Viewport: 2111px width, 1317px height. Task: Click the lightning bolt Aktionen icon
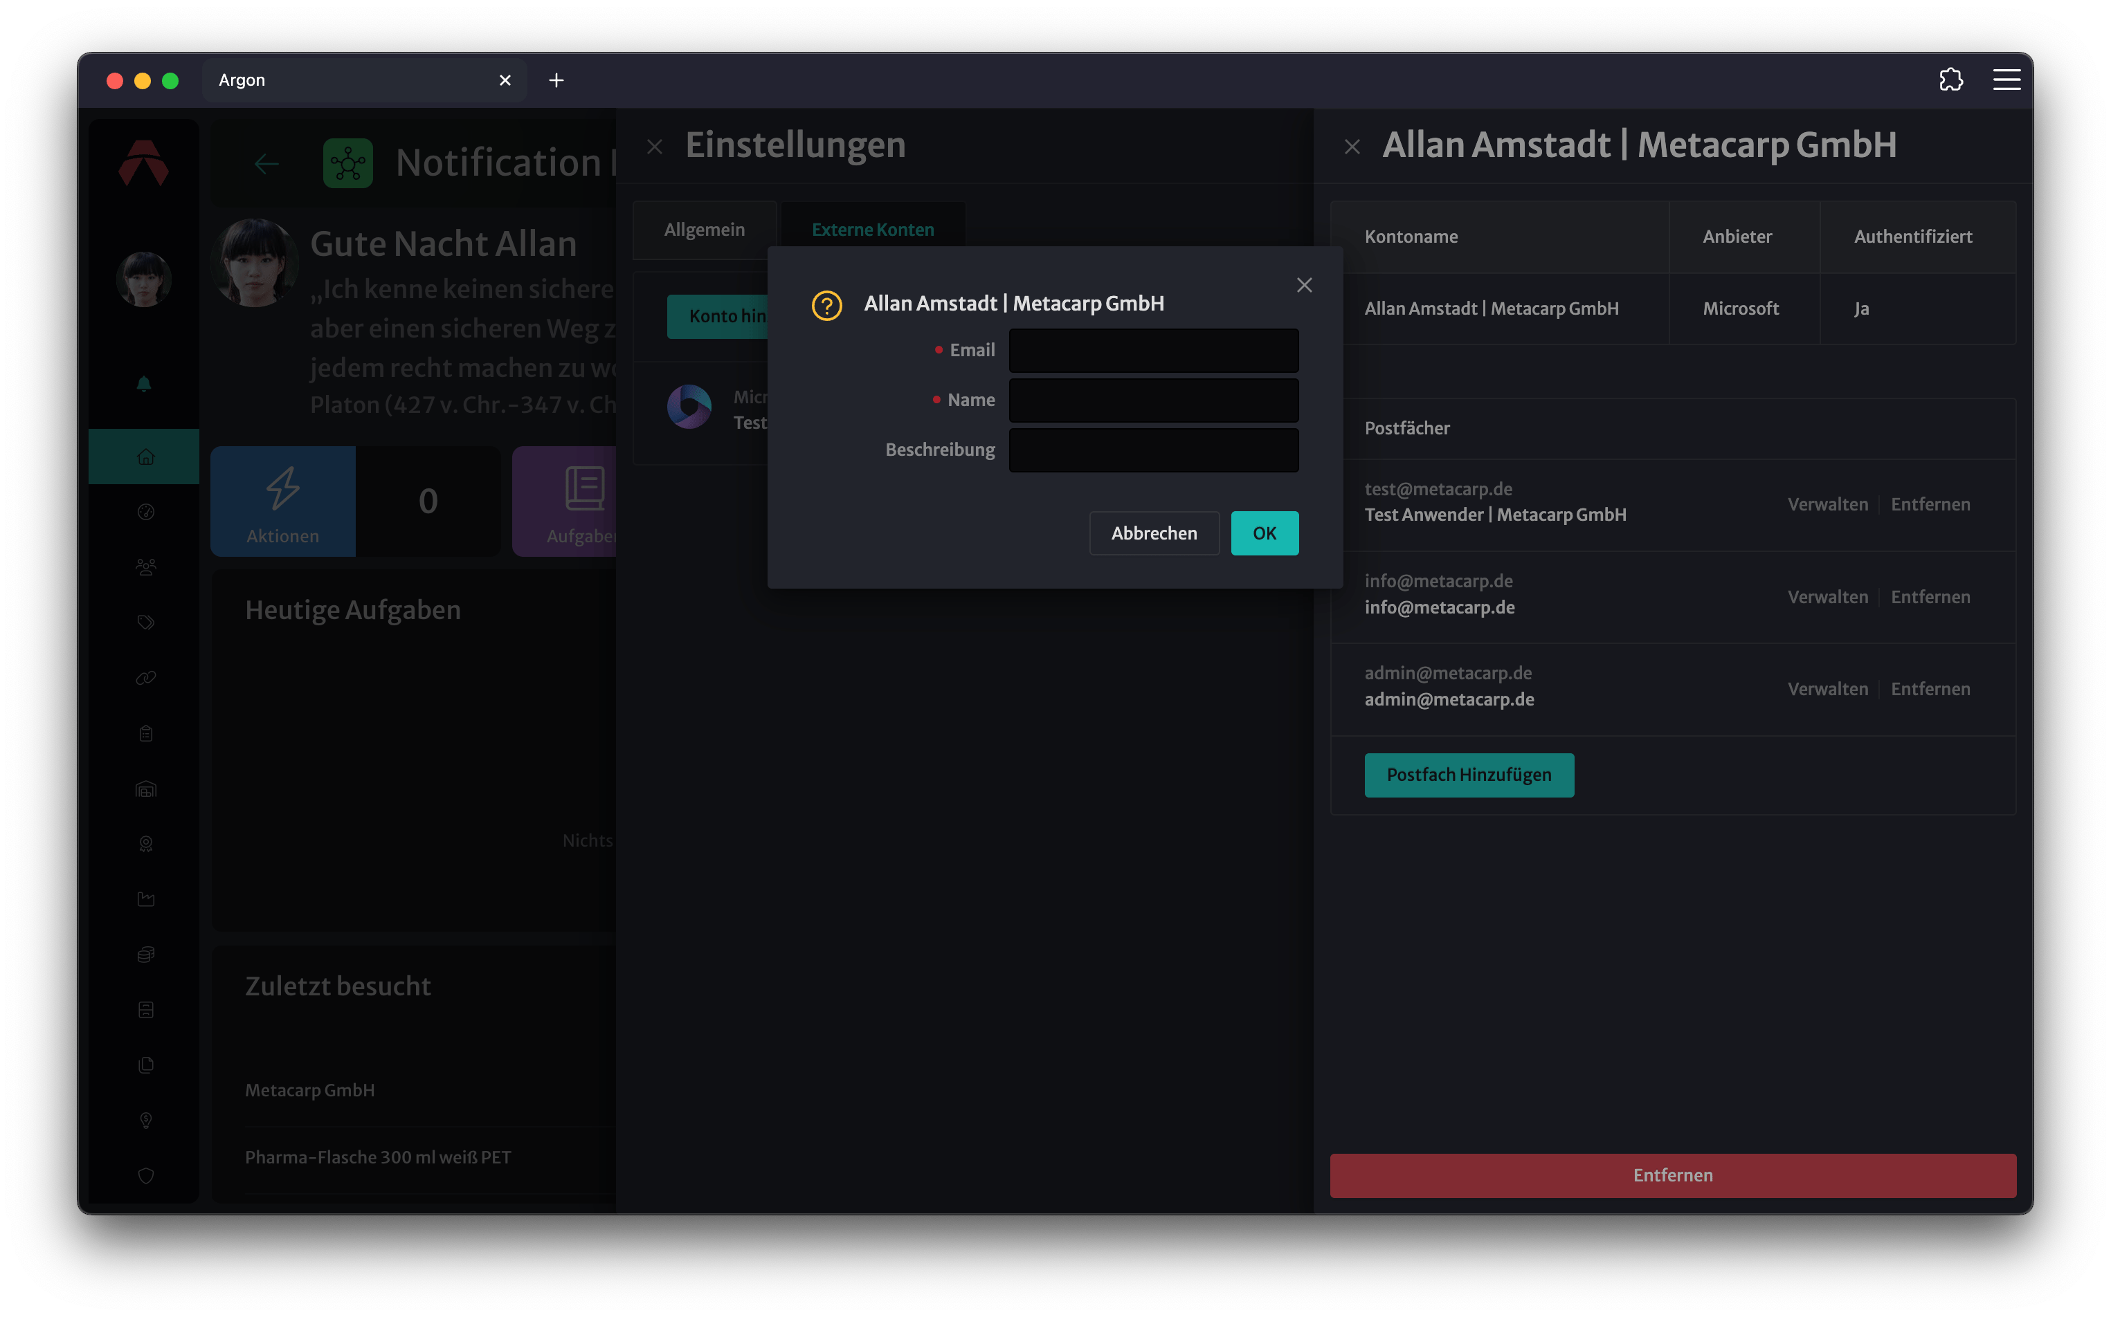(x=282, y=488)
